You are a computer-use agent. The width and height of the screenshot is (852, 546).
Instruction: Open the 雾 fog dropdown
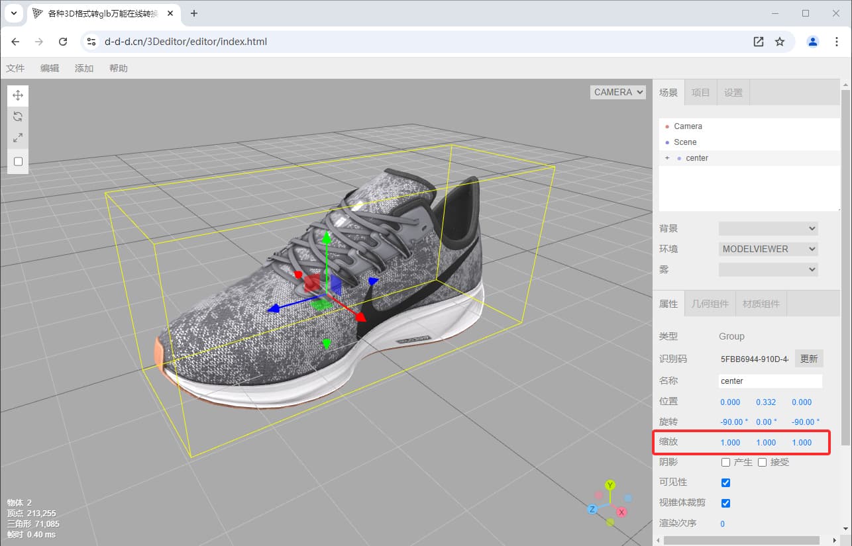pyautogui.click(x=769, y=269)
